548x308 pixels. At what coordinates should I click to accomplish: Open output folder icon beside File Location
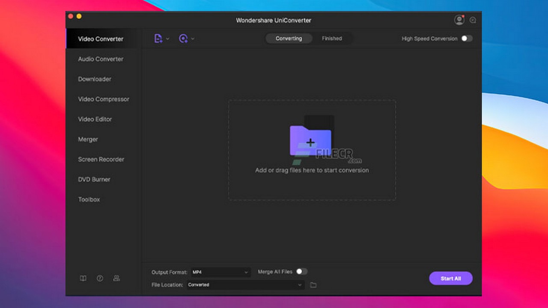(313, 285)
